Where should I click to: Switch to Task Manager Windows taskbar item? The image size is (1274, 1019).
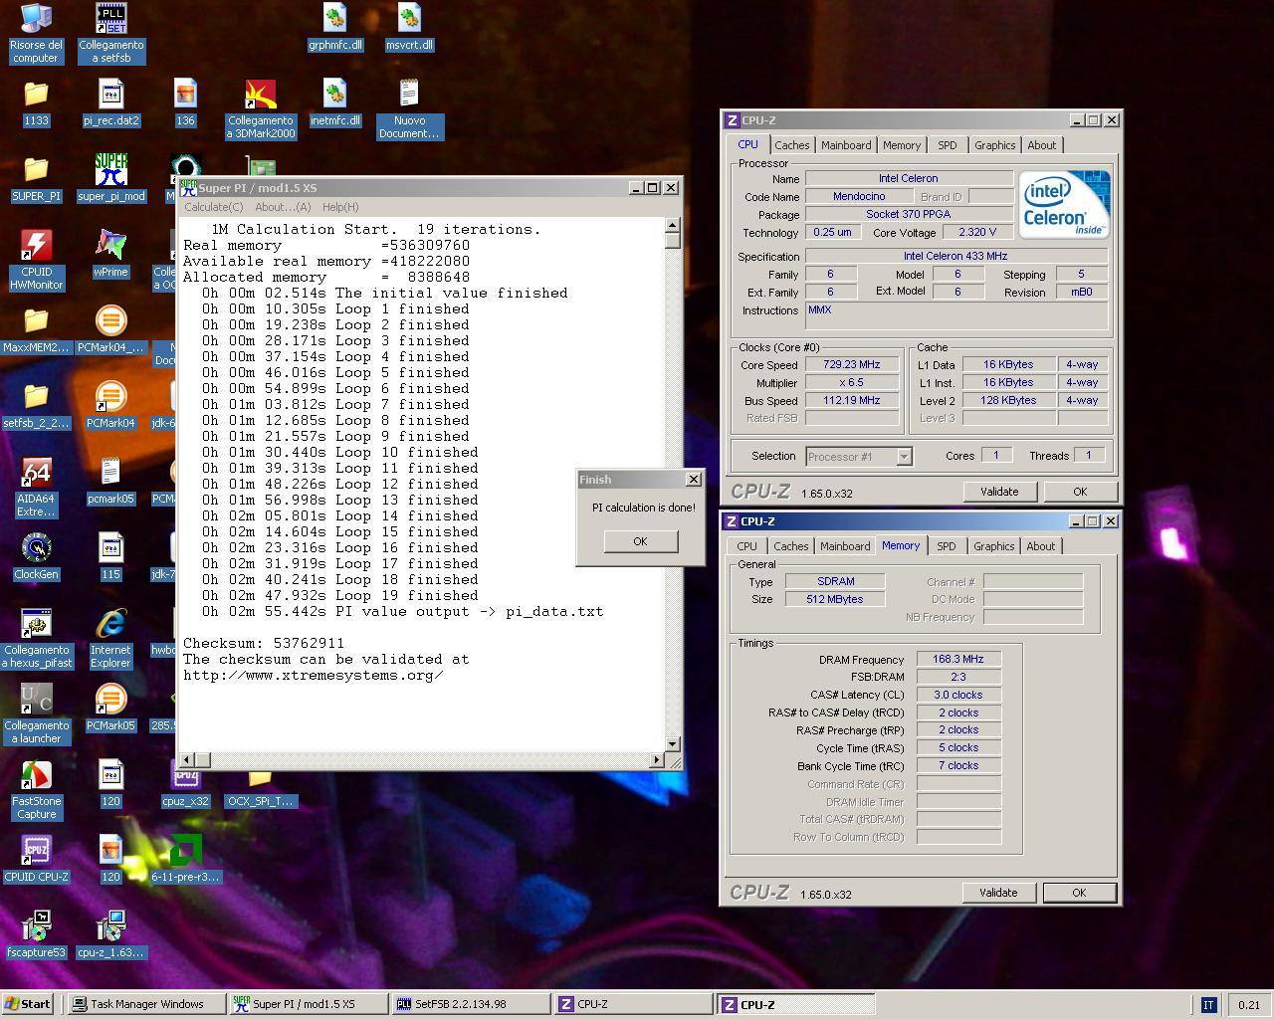(146, 1004)
